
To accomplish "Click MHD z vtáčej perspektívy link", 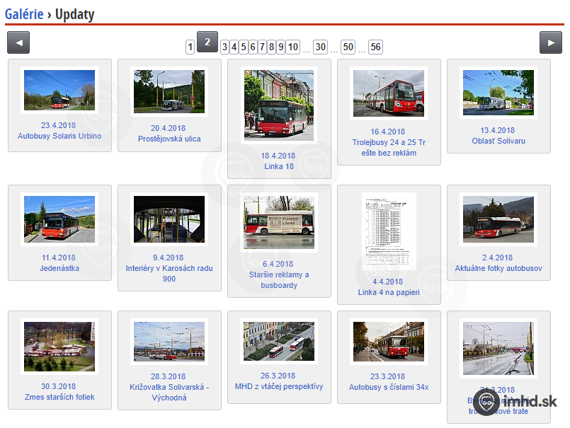I will 279,386.
